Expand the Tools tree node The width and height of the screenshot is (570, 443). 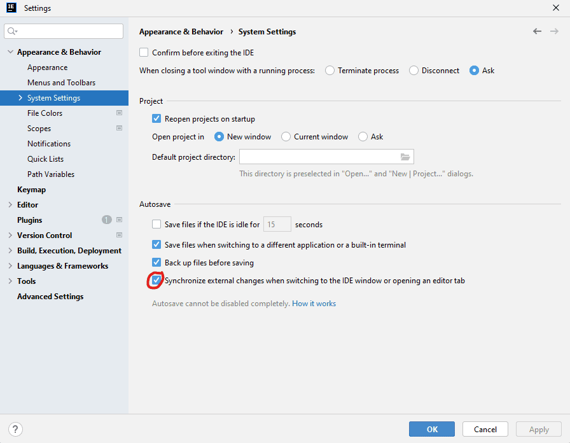10,281
